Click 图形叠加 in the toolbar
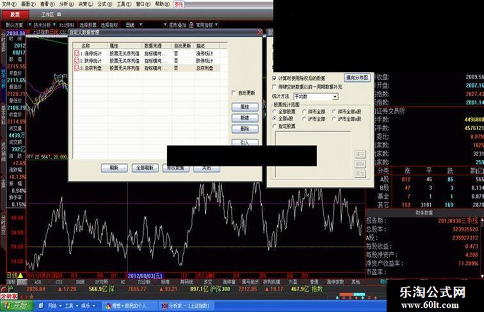484x312 pixels. pos(178,25)
